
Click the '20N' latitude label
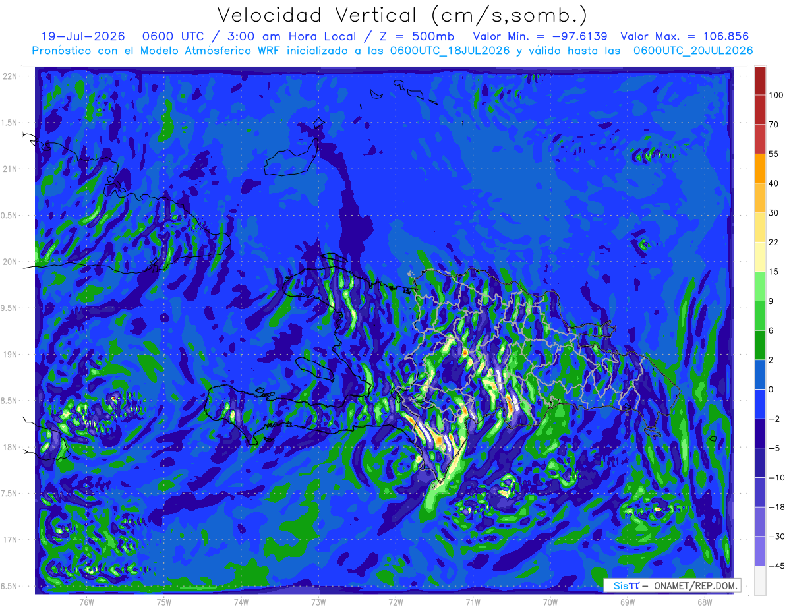click(x=11, y=262)
